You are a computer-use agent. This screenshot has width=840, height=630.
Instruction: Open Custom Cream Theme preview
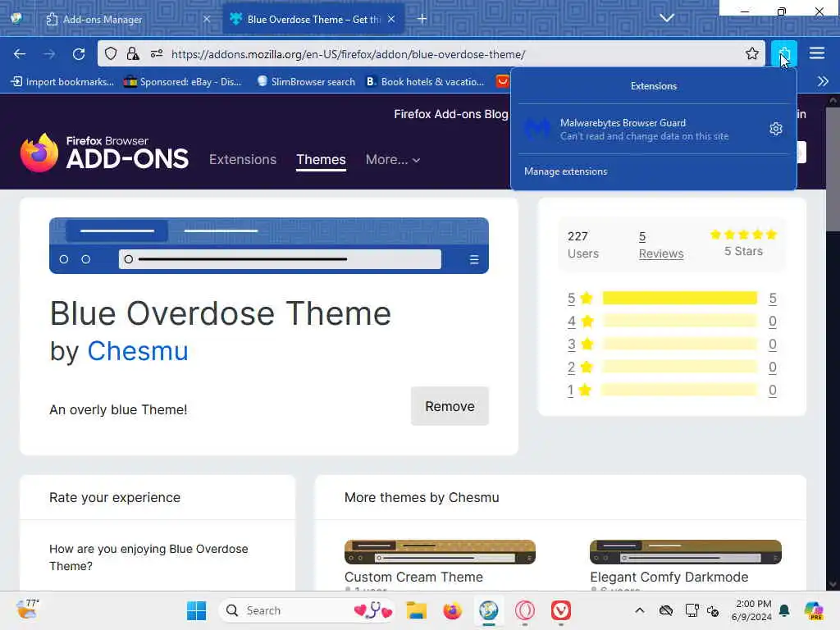(440, 552)
